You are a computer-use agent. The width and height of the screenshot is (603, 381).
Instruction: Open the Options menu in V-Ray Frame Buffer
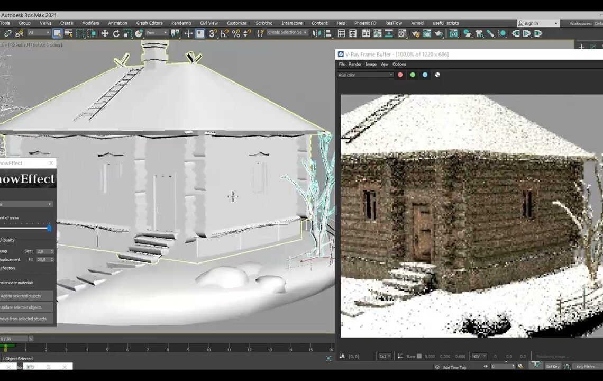(x=399, y=64)
